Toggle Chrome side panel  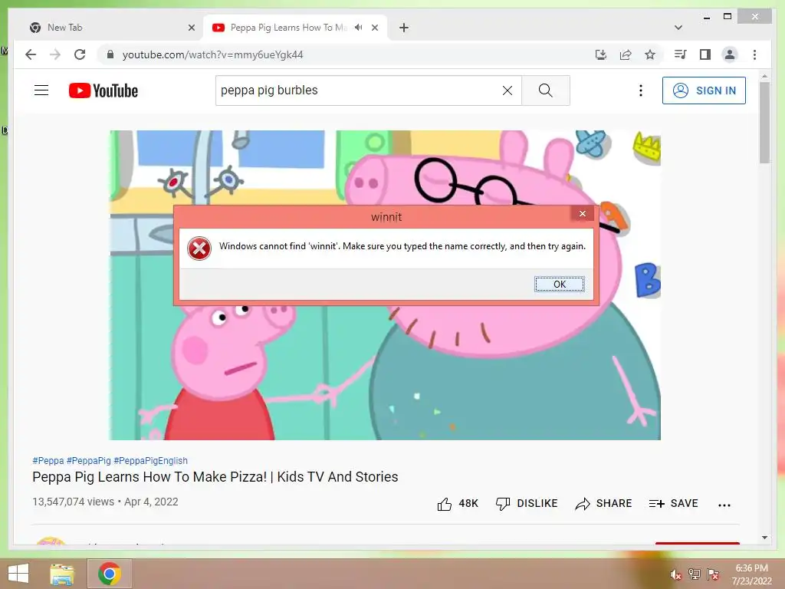(x=705, y=54)
